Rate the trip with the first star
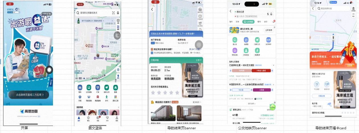 point(153,93)
